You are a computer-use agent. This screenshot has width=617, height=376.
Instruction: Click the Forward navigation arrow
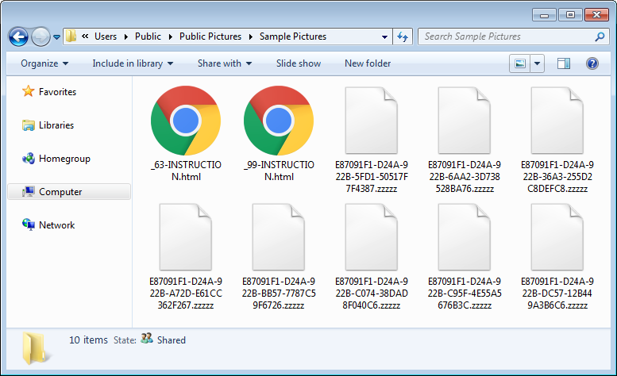click(40, 37)
